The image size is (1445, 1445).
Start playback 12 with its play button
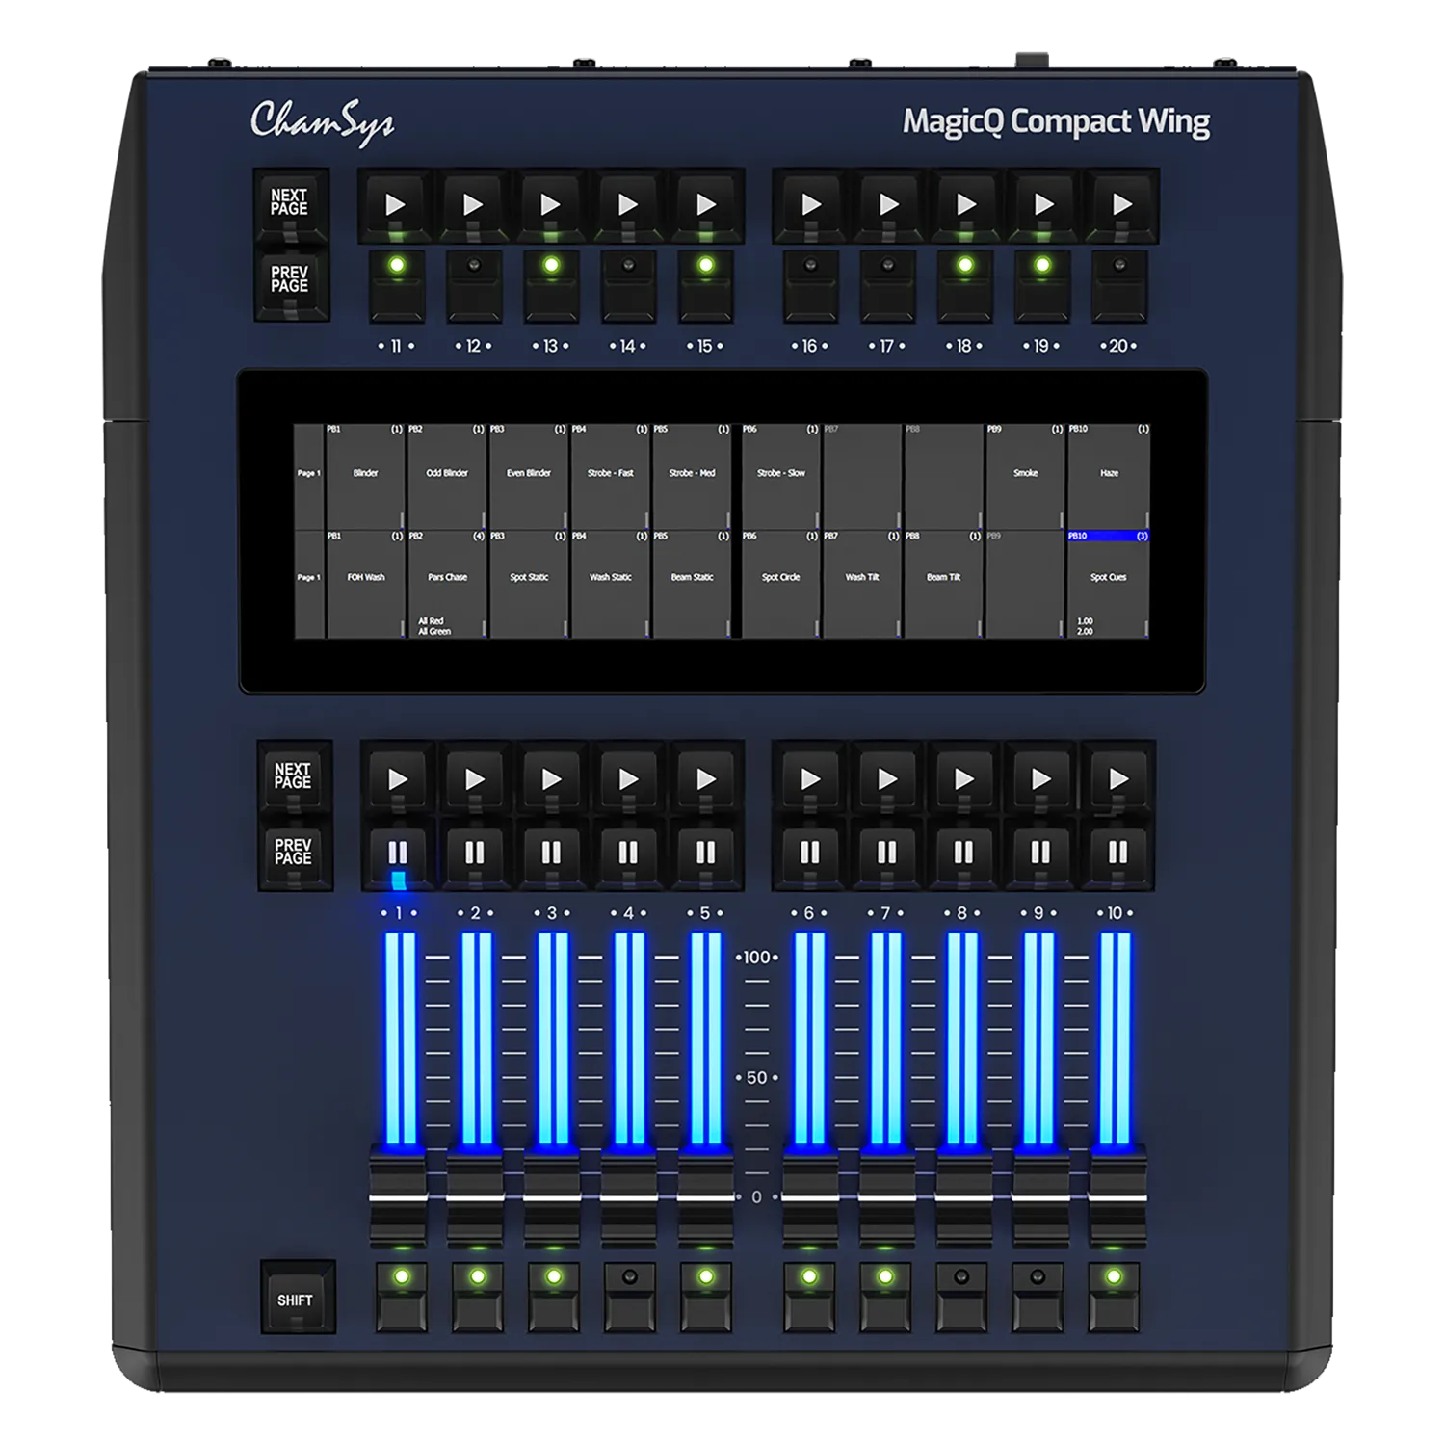tap(473, 205)
